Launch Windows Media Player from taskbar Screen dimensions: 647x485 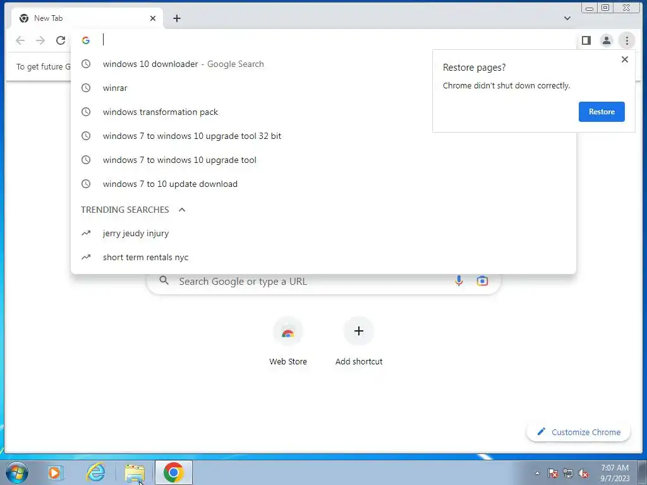55,472
